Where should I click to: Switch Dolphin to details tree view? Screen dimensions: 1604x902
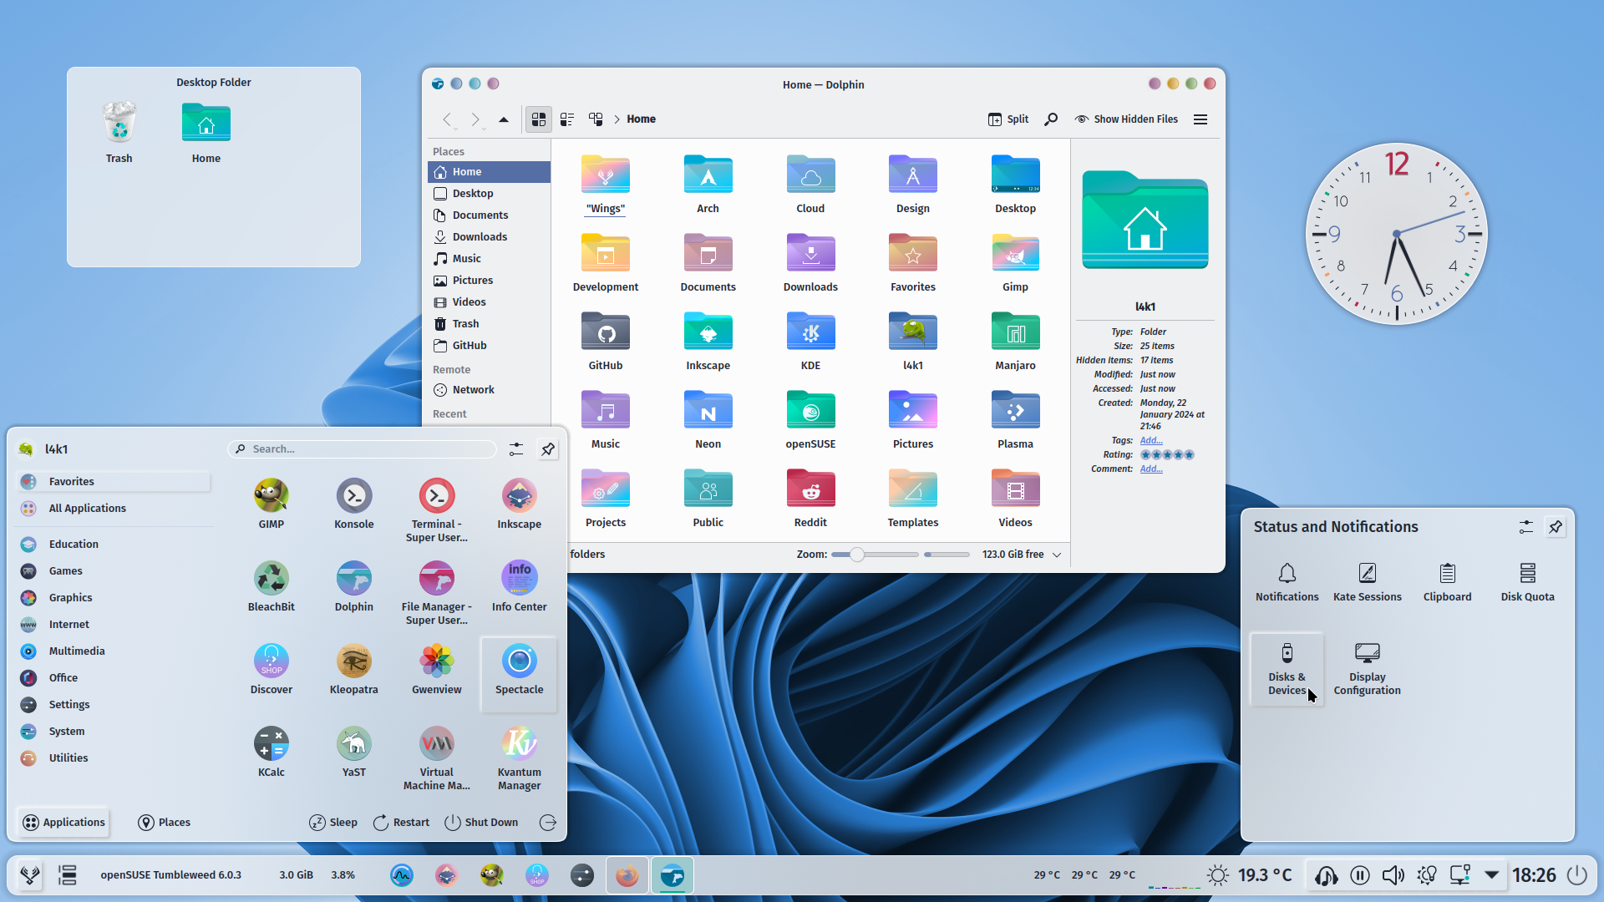(596, 119)
